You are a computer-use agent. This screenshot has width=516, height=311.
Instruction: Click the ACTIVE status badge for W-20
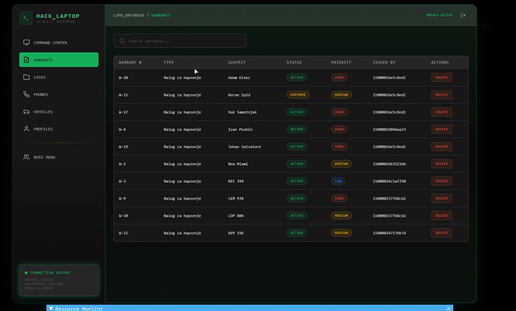coord(296,78)
